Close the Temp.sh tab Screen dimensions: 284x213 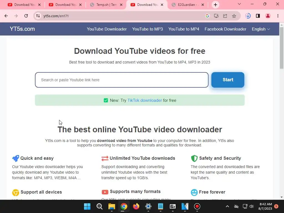click(121, 5)
